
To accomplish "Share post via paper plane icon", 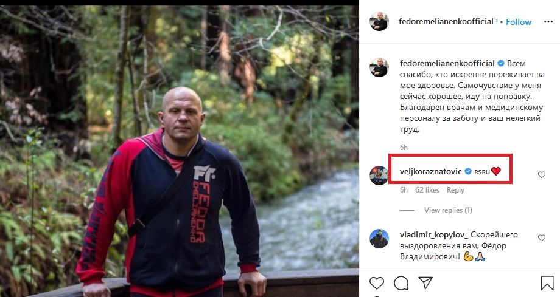I will pos(425,283).
